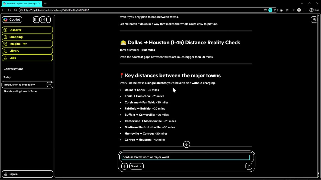
Task: Click the plus attachment button
Action: (x=124, y=166)
